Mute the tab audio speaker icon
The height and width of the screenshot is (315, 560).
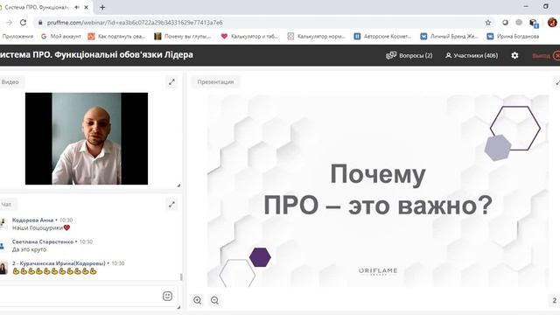coord(77,7)
